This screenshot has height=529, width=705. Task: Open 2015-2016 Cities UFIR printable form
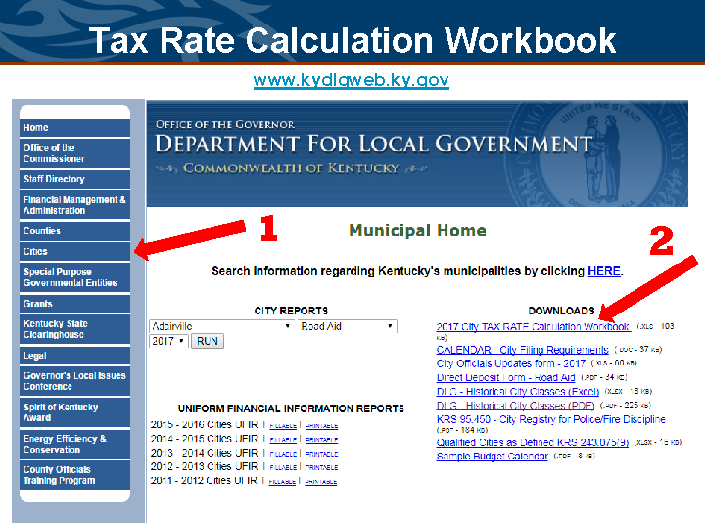(321, 425)
